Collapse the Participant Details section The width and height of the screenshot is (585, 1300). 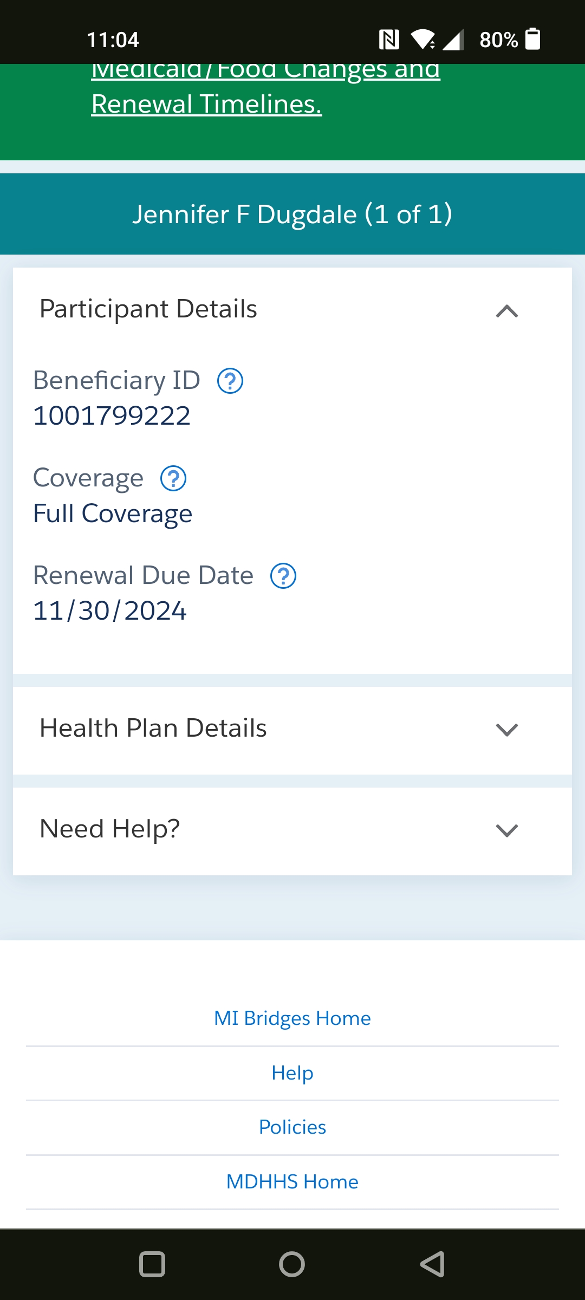tap(507, 311)
